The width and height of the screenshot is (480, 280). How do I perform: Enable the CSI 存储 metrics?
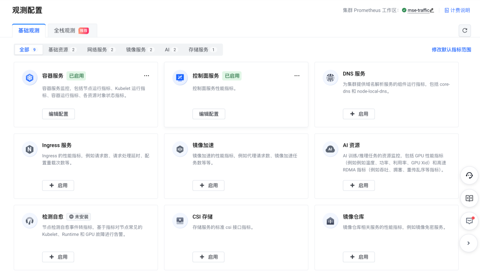(x=208, y=257)
